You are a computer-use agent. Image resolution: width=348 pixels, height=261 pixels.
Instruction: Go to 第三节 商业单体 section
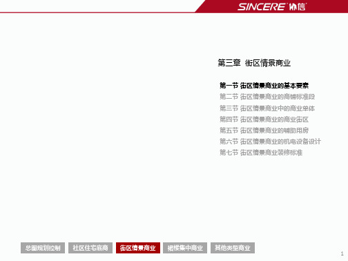267,108
